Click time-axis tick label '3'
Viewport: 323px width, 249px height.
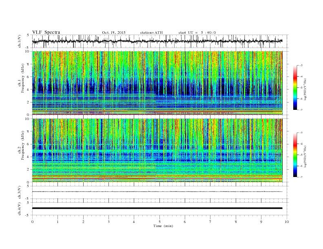click(x=108, y=222)
